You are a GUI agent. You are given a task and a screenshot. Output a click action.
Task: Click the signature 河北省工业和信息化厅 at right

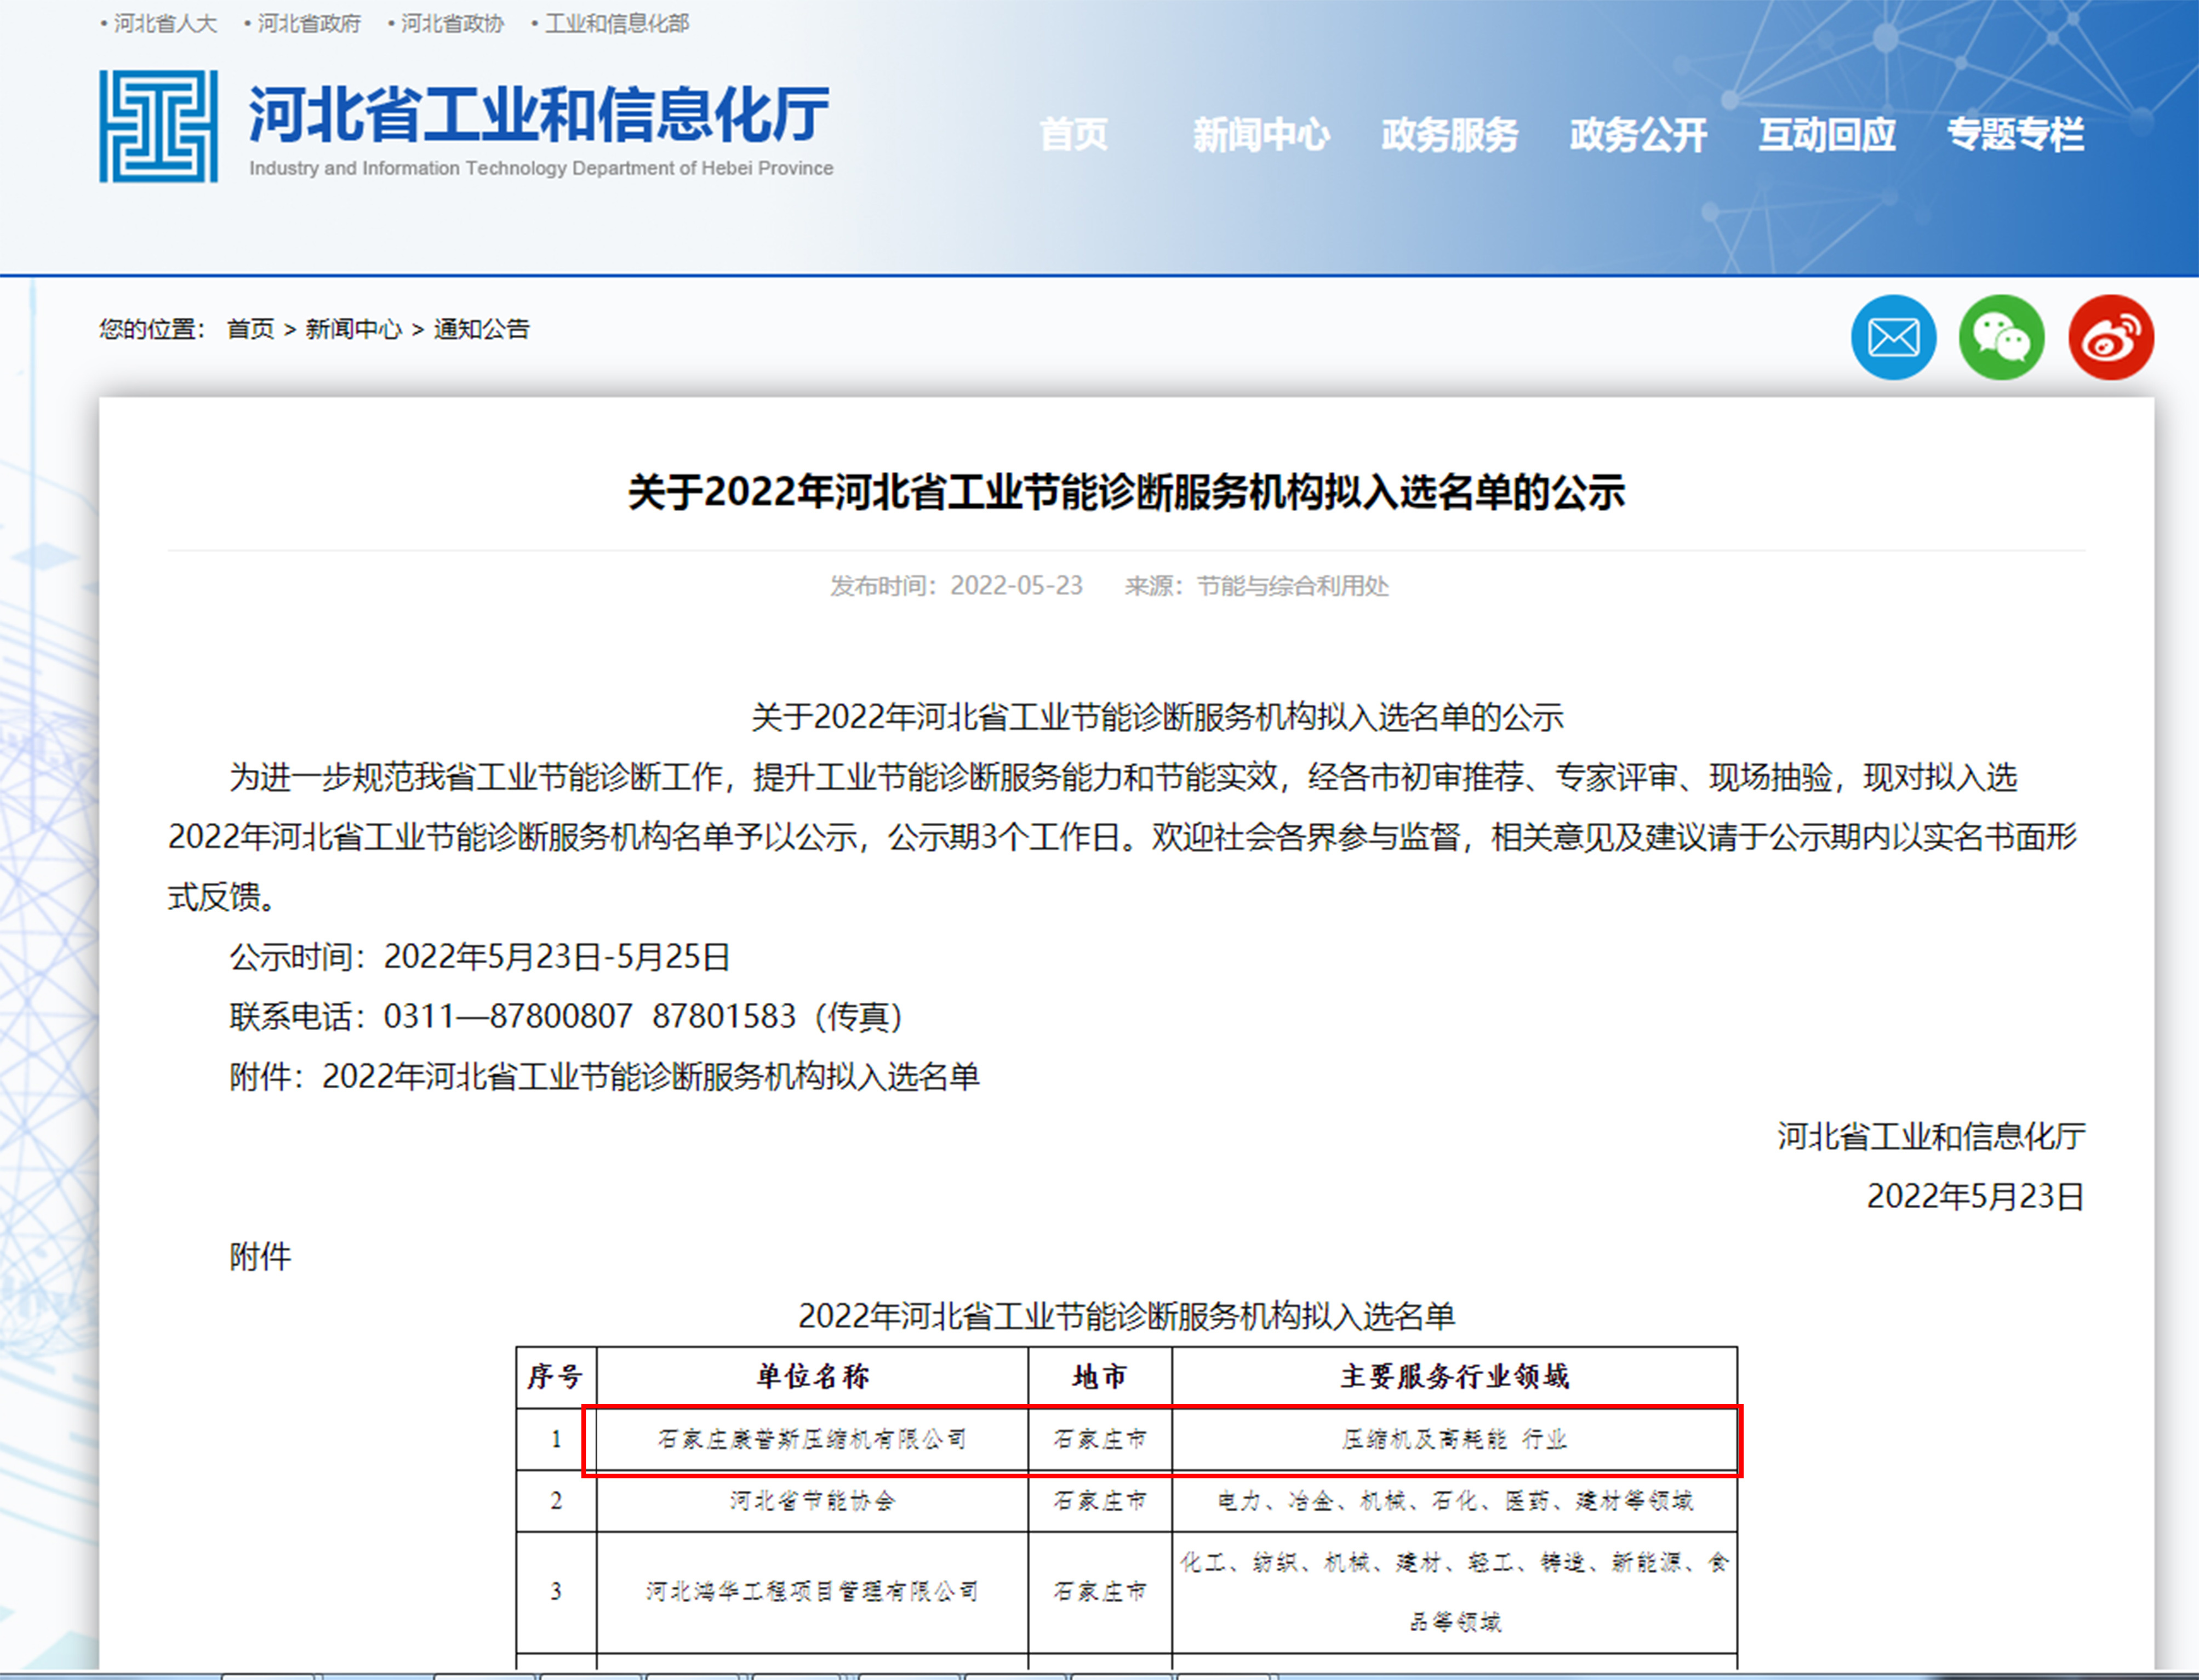1931,1137
